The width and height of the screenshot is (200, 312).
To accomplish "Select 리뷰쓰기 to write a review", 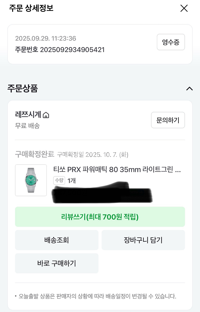I will [x=100, y=217].
